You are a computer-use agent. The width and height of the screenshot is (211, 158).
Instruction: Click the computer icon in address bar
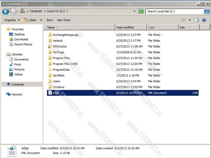click(x=23, y=11)
